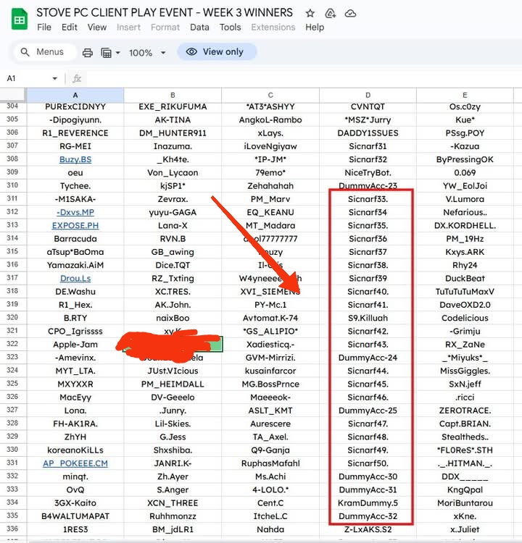Click the add-to-Drive shortcut icon
The height and width of the screenshot is (543, 522).
(x=330, y=14)
